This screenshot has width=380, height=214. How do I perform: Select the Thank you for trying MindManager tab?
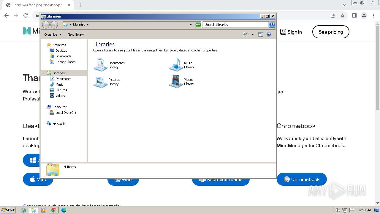[37, 5]
